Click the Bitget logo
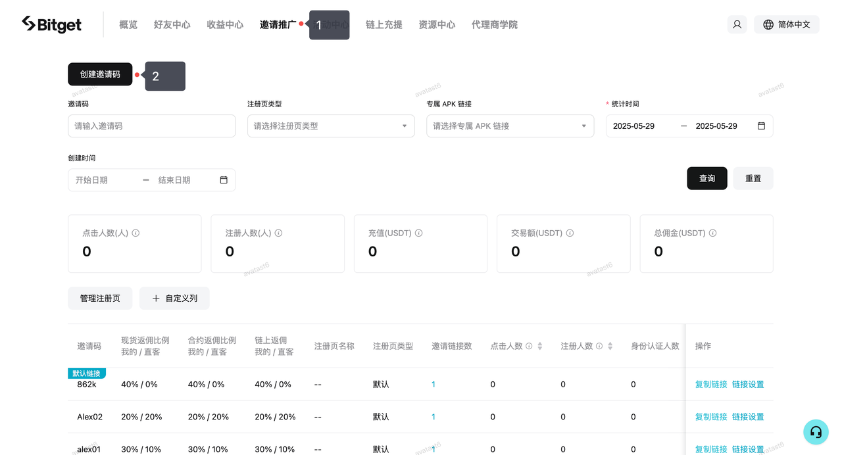The image size is (842, 455). 51,24
